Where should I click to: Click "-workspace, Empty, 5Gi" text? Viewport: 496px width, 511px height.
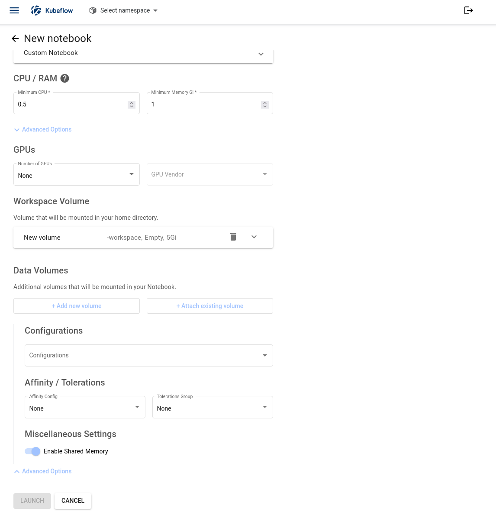(142, 238)
